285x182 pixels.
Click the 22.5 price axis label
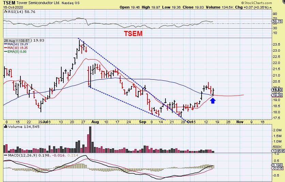click(276, 57)
